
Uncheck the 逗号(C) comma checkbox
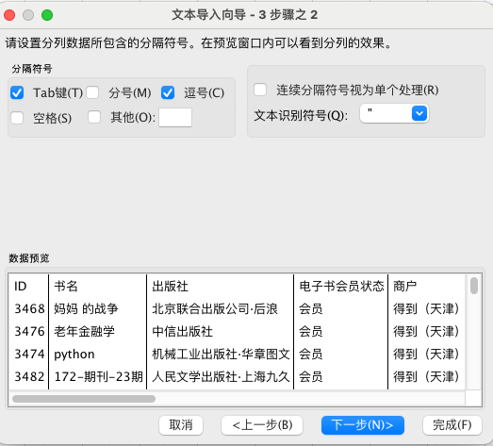pos(168,92)
